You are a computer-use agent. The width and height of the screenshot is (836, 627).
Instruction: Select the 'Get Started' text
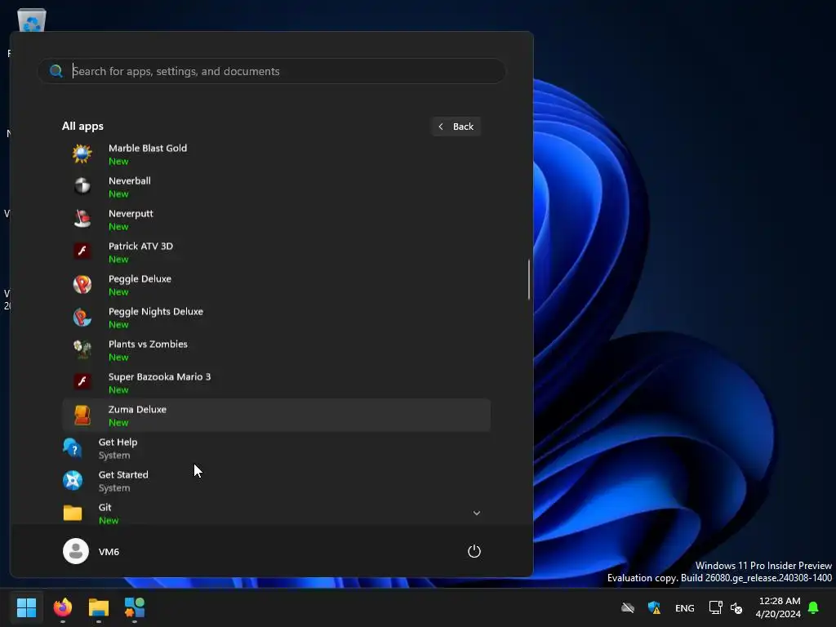[x=123, y=474]
